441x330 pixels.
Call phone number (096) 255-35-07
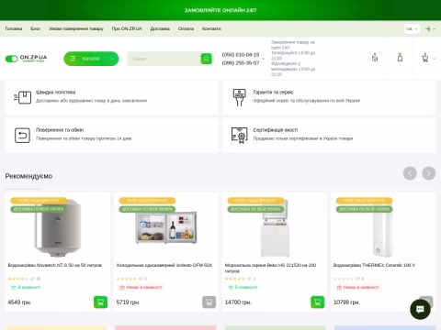coord(241,63)
